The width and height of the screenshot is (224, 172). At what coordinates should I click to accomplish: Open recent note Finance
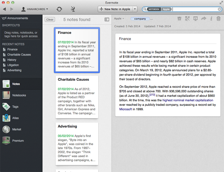(12, 50)
